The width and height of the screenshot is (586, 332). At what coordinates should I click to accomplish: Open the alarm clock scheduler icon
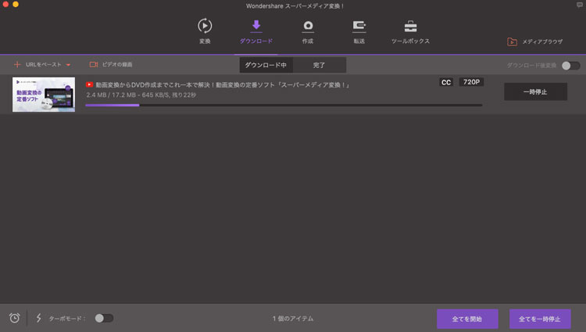click(15, 318)
